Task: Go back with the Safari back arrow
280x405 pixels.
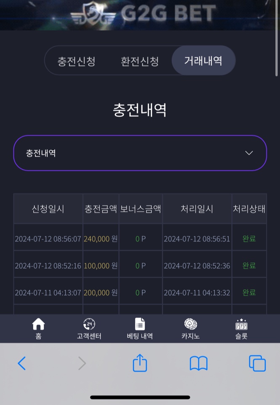Action: [x=22, y=363]
